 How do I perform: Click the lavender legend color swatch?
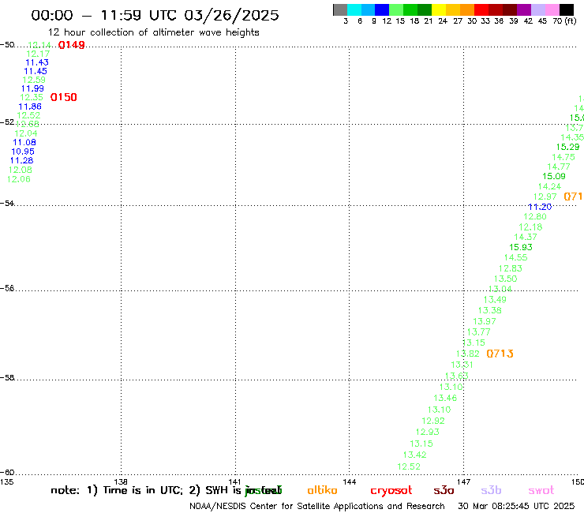537,9
